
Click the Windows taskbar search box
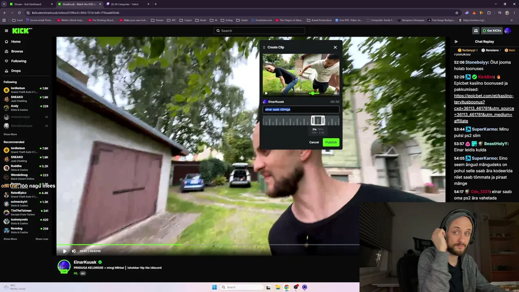(x=242, y=287)
